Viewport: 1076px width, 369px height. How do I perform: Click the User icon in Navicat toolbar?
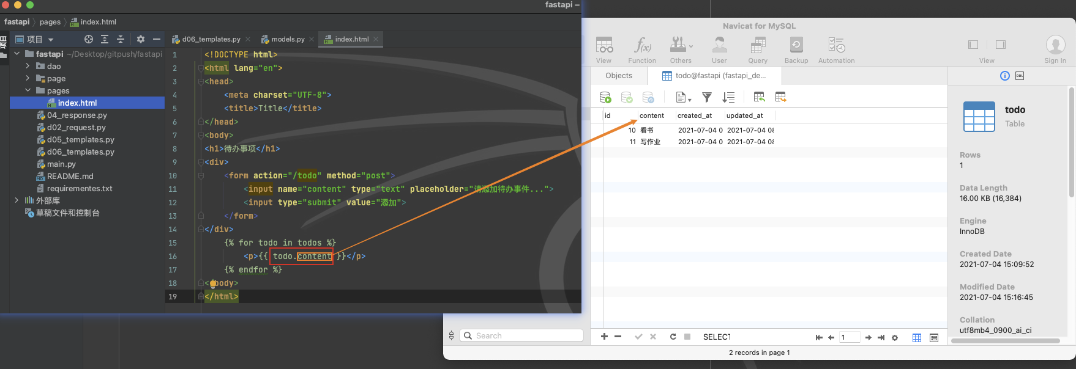(x=719, y=45)
